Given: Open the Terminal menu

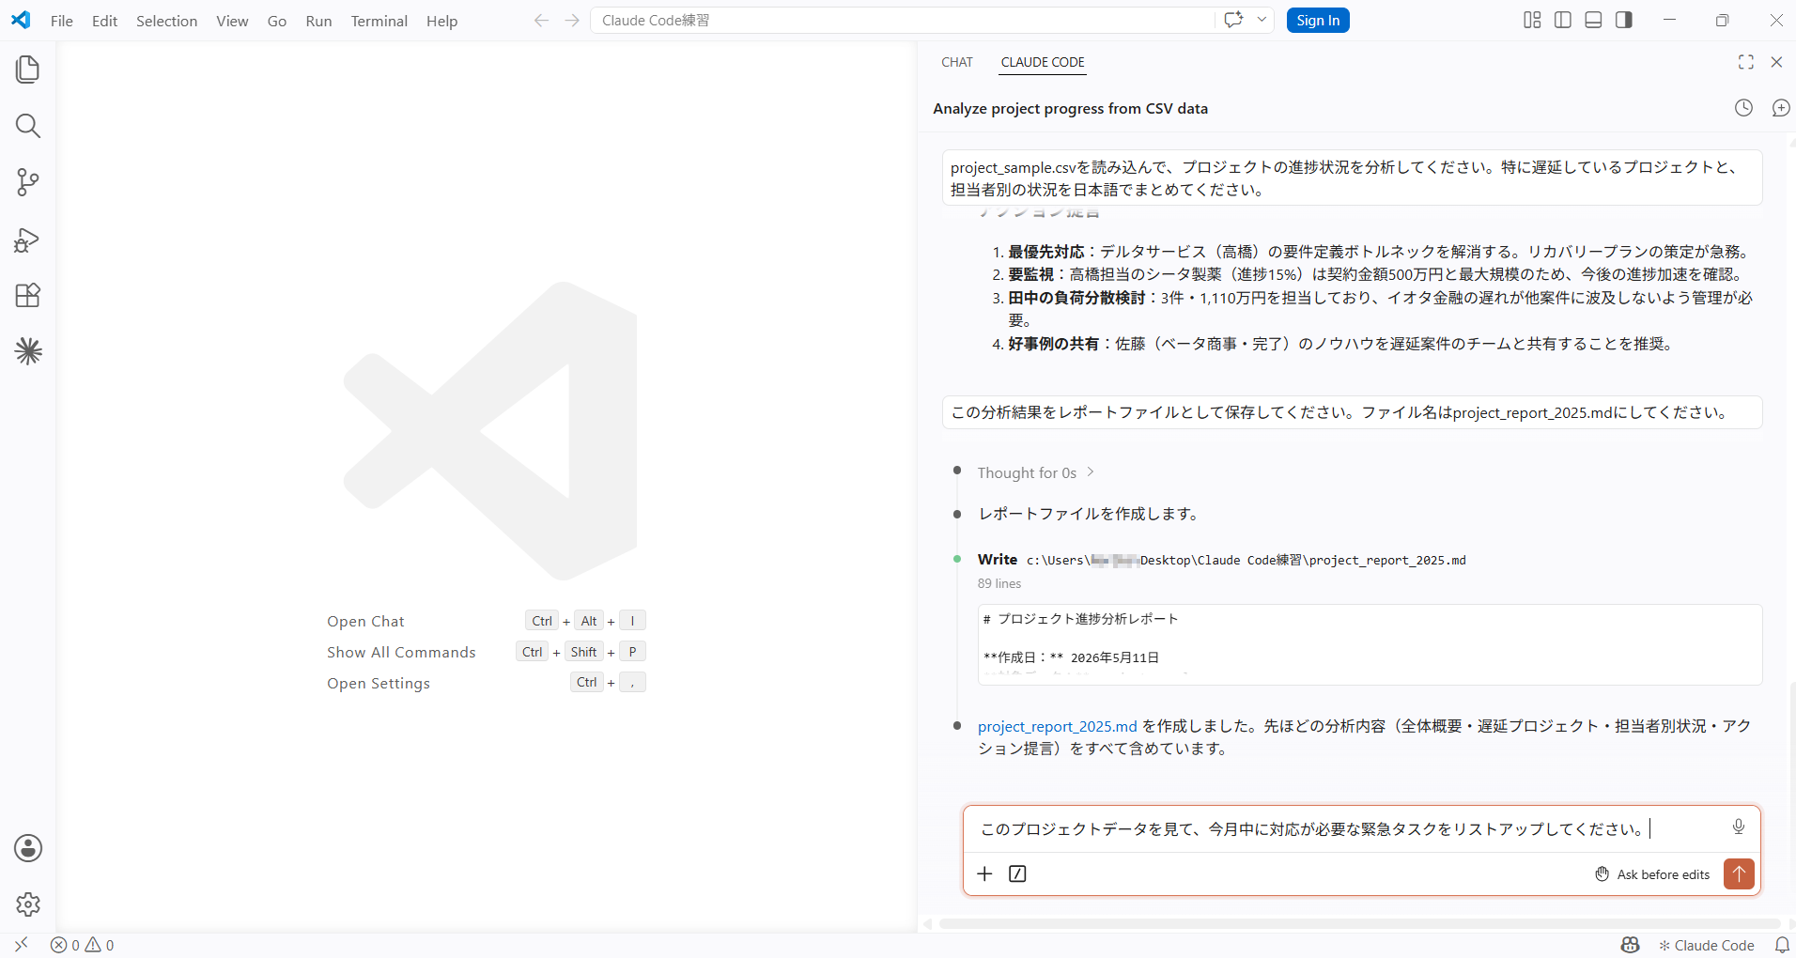Looking at the screenshot, I should pos(379,21).
